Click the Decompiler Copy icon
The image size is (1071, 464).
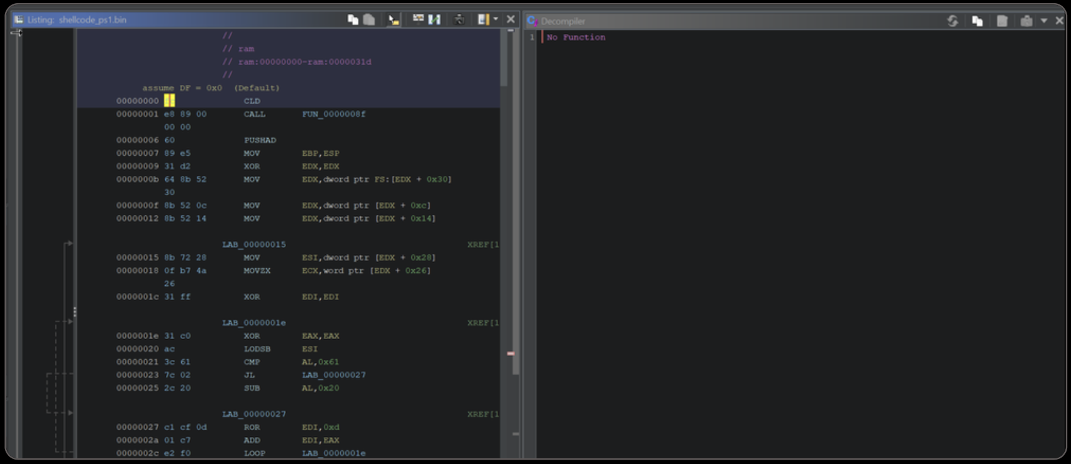(977, 21)
